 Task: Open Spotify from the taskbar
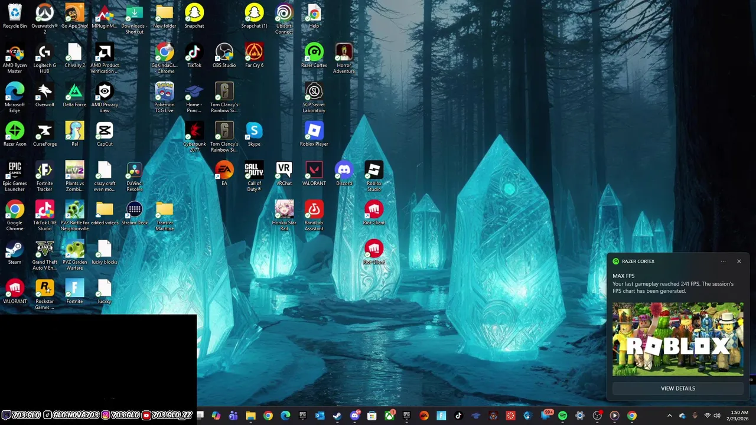point(562,416)
